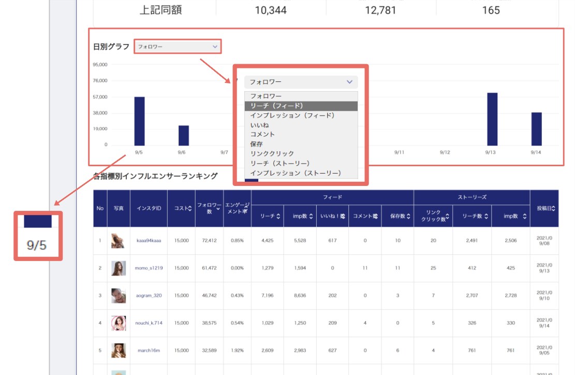Click the 12,781 summary value
This screenshot has width=575, height=375.
(380, 10)
